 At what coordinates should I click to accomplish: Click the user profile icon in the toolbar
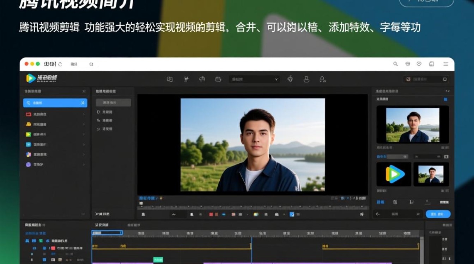[x=306, y=79]
